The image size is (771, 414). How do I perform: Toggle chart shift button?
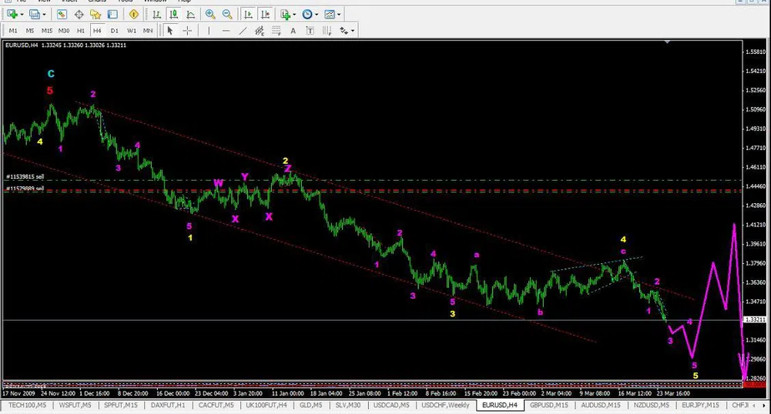click(266, 14)
